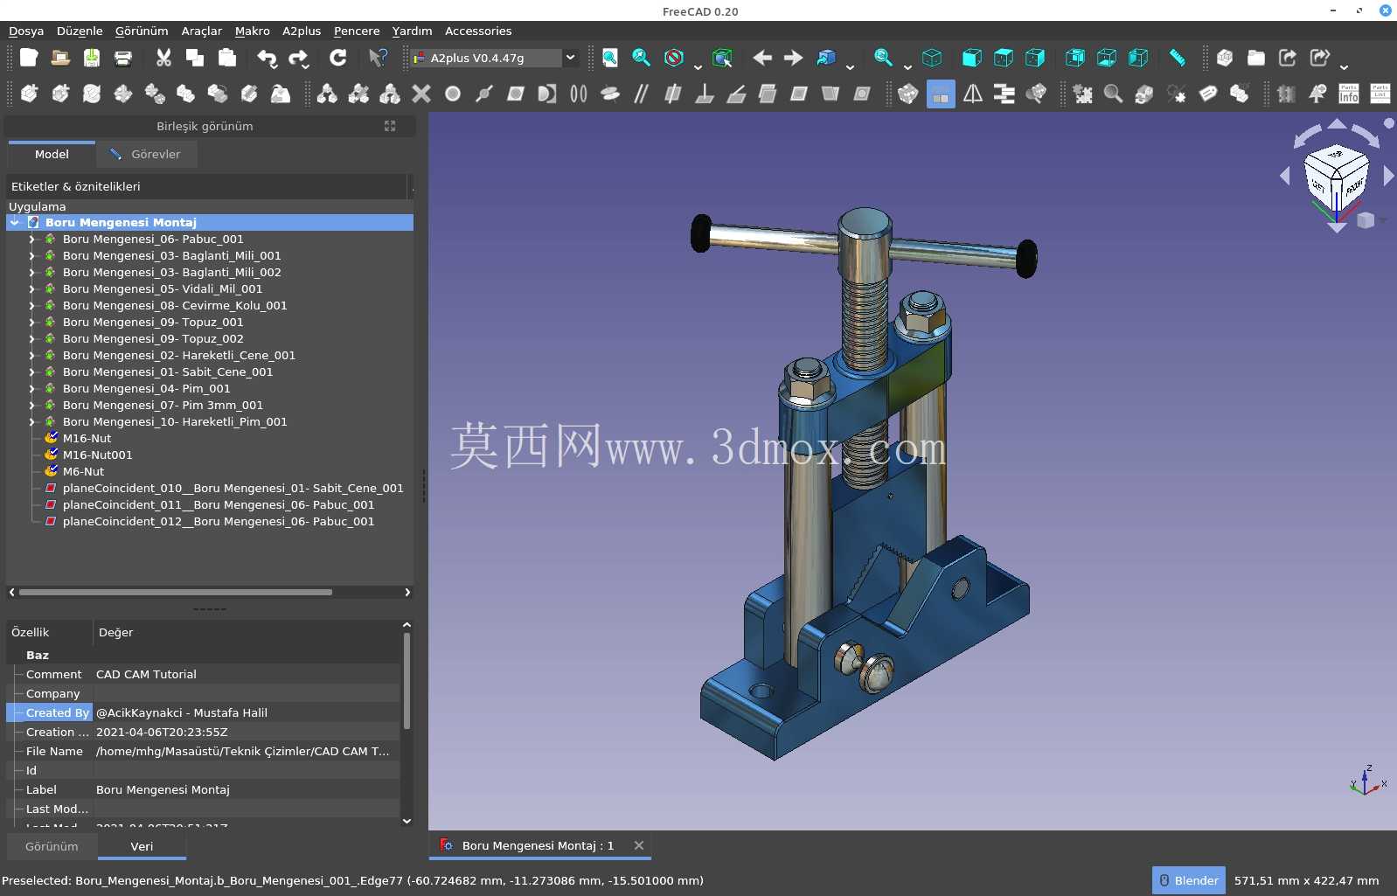Select the M16-Nut001 tree item
Image resolution: width=1397 pixels, height=896 pixels.
[x=97, y=455]
